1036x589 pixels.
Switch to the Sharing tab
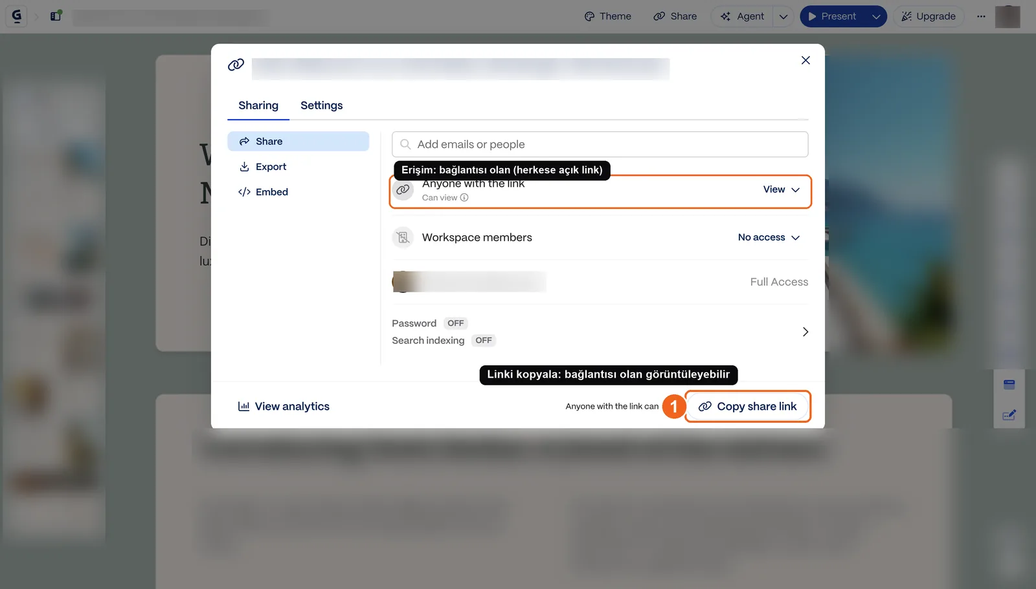click(x=258, y=105)
